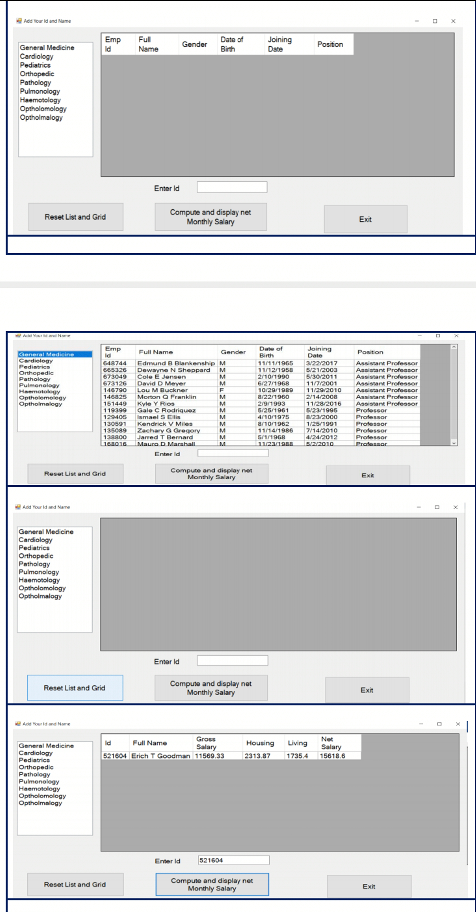Click the Gross Salary column header
This screenshot has height=912, width=476.
[x=218, y=743]
